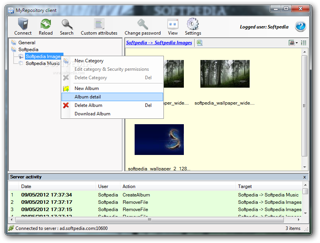Viewport: 320px width, 243px height.
Task: Click the red X Delete Album icon
Action: (x=66, y=105)
